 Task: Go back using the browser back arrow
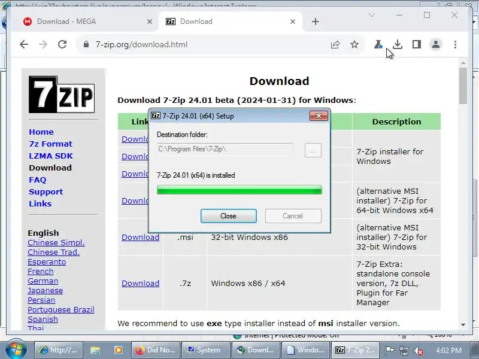pos(24,44)
